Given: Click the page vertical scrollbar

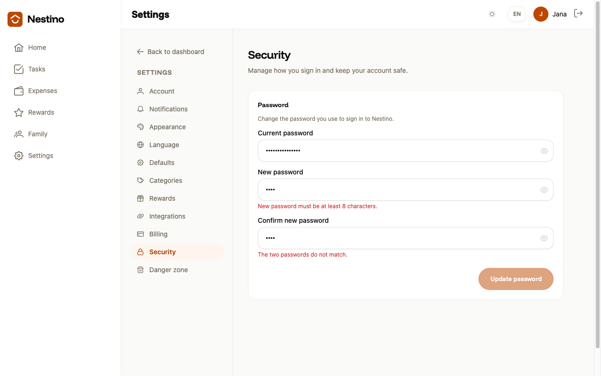Looking at the screenshot, I should point(597,175).
